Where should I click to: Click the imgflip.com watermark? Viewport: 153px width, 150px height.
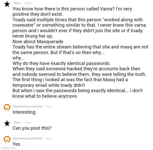pyautogui.click(x=8, y=147)
